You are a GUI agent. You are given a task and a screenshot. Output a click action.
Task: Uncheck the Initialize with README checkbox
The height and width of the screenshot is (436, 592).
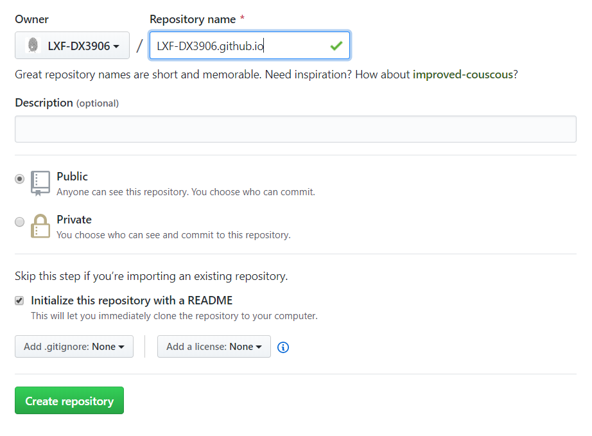20,301
